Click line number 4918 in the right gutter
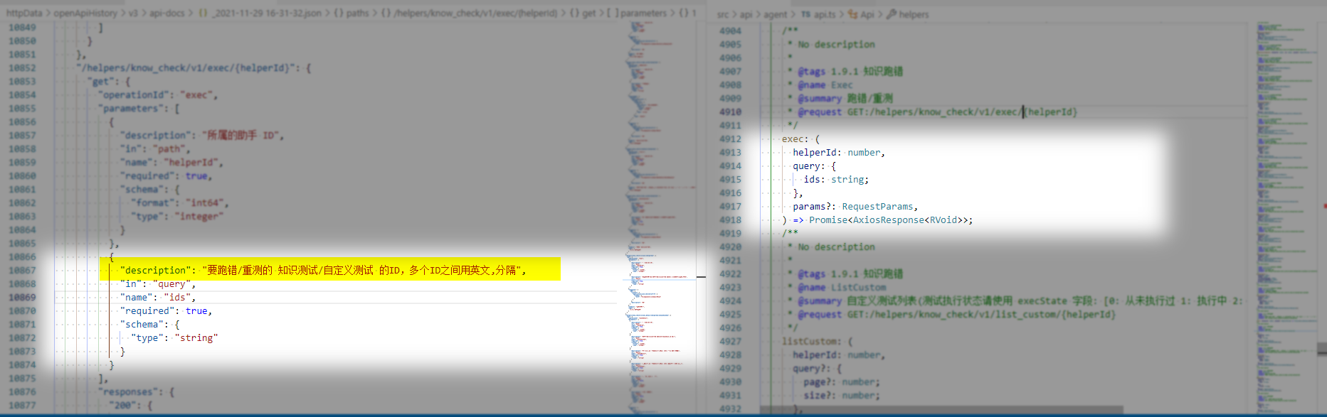Viewport: 1327px width, 417px height. coord(730,220)
